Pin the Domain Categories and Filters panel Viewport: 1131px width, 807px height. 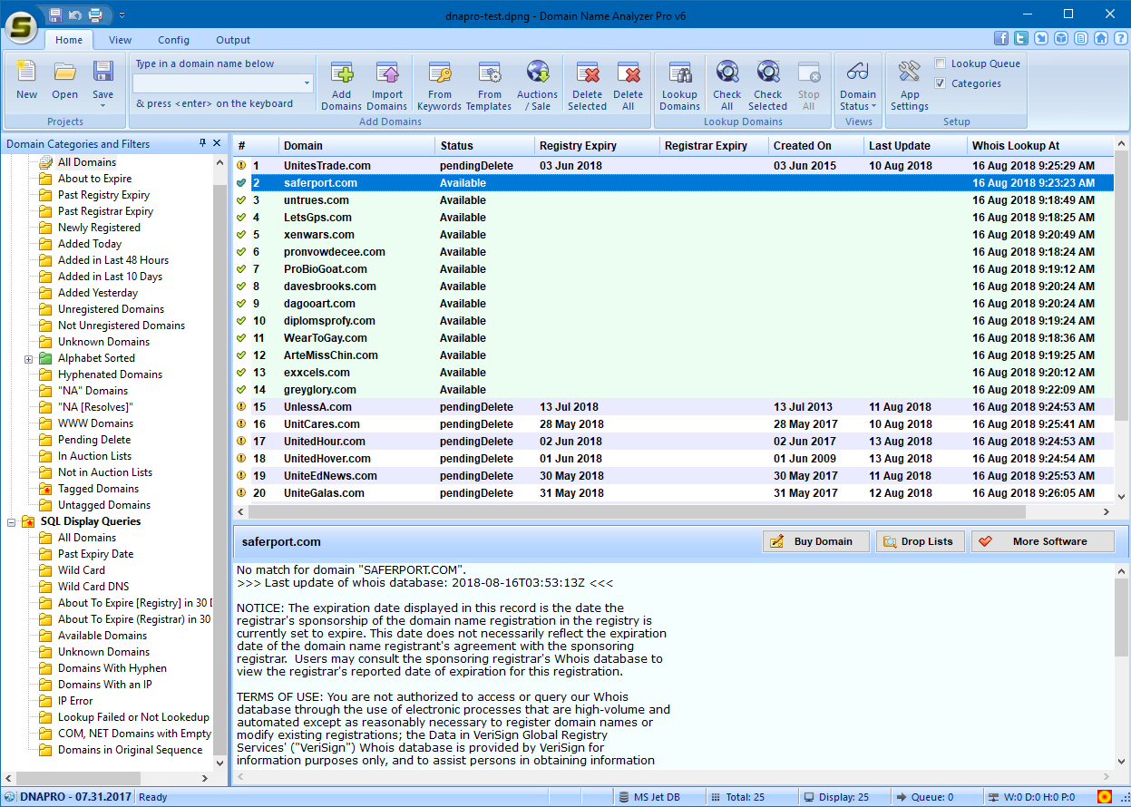[x=202, y=143]
